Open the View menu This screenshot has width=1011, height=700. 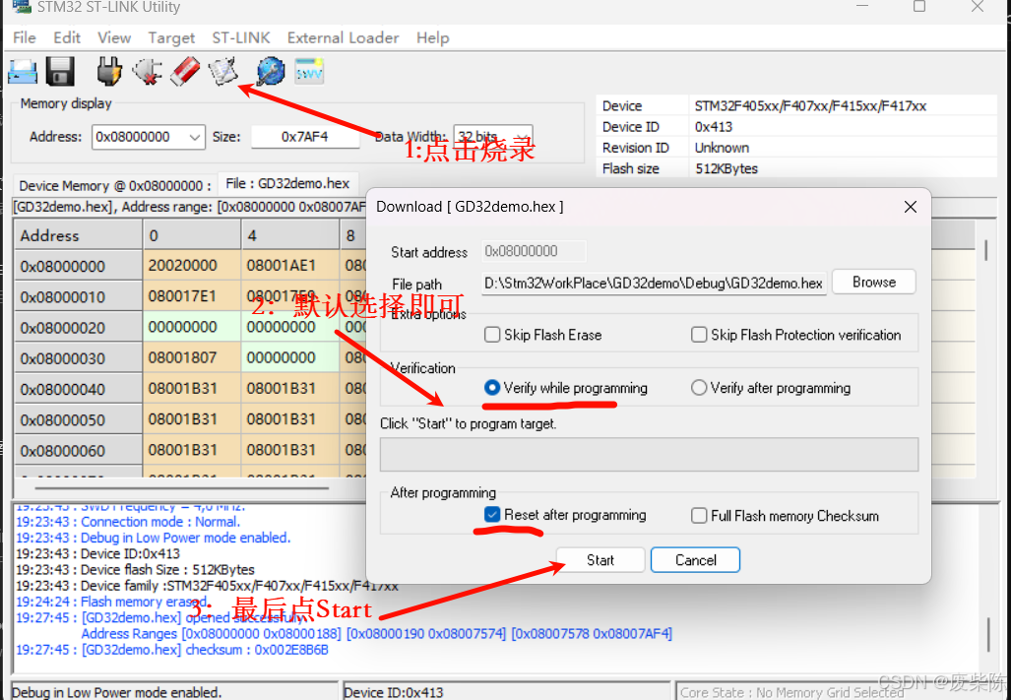click(114, 38)
